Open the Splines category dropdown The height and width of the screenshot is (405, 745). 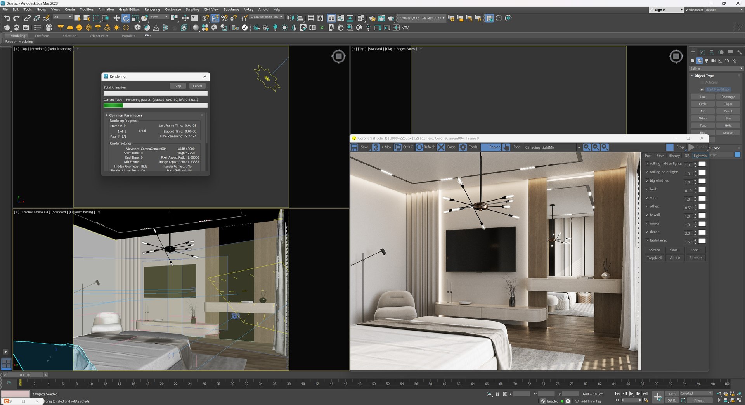pyautogui.click(x=716, y=69)
